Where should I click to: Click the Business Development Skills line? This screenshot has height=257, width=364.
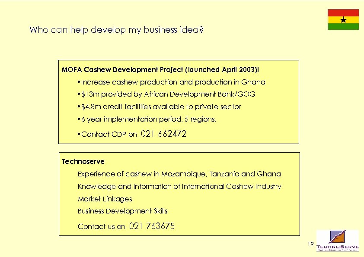[122, 211]
